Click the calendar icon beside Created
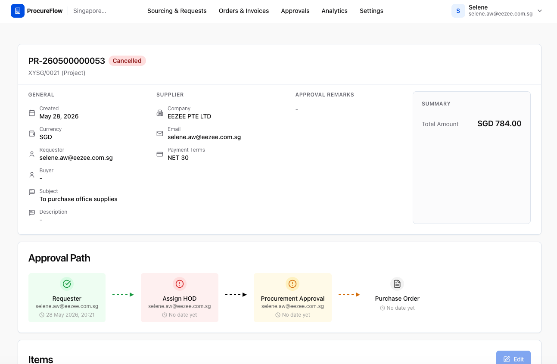Image resolution: width=557 pixels, height=364 pixels. (x=32, y=113)
